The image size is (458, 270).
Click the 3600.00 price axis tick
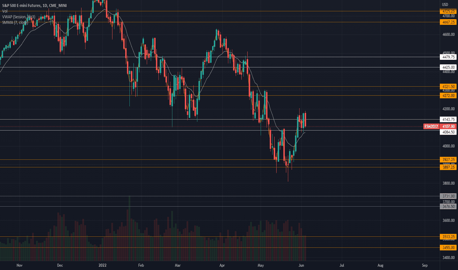[449, 220]
